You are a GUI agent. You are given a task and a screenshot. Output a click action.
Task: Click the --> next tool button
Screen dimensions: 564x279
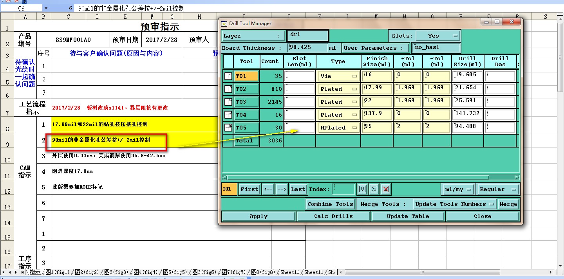pyautogui.click(x=282, y=189)
